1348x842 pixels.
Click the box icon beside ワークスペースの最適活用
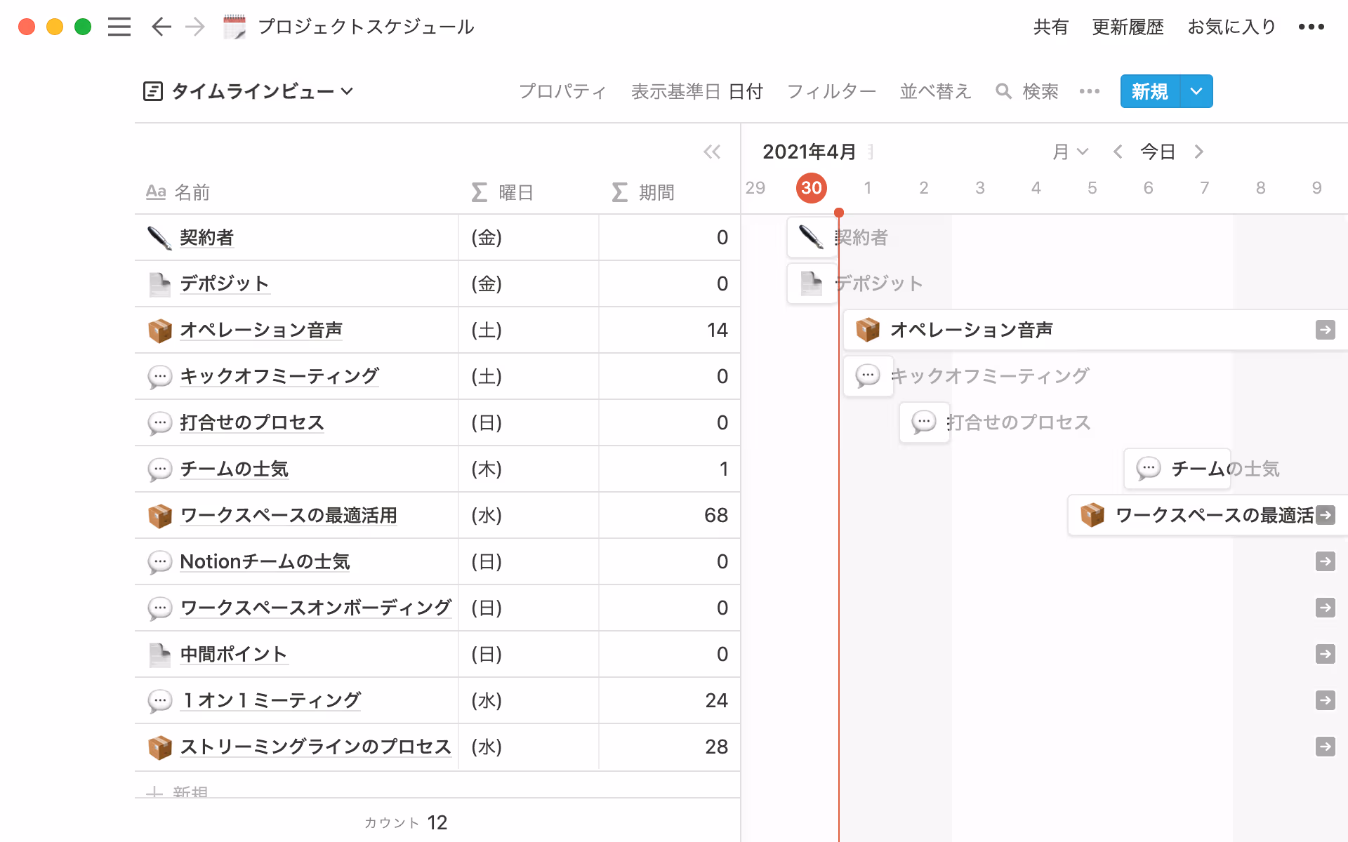tap(160, 515)
